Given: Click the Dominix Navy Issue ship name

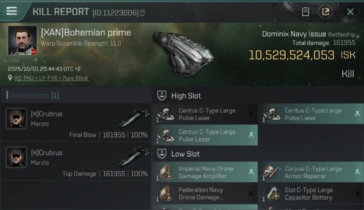Looking at the screenshot, I should (x=294, y=34).
